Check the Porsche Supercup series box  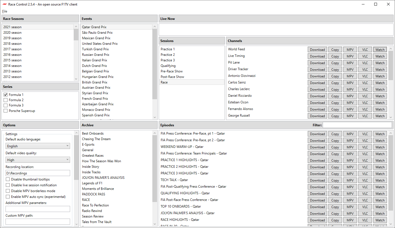5,111
